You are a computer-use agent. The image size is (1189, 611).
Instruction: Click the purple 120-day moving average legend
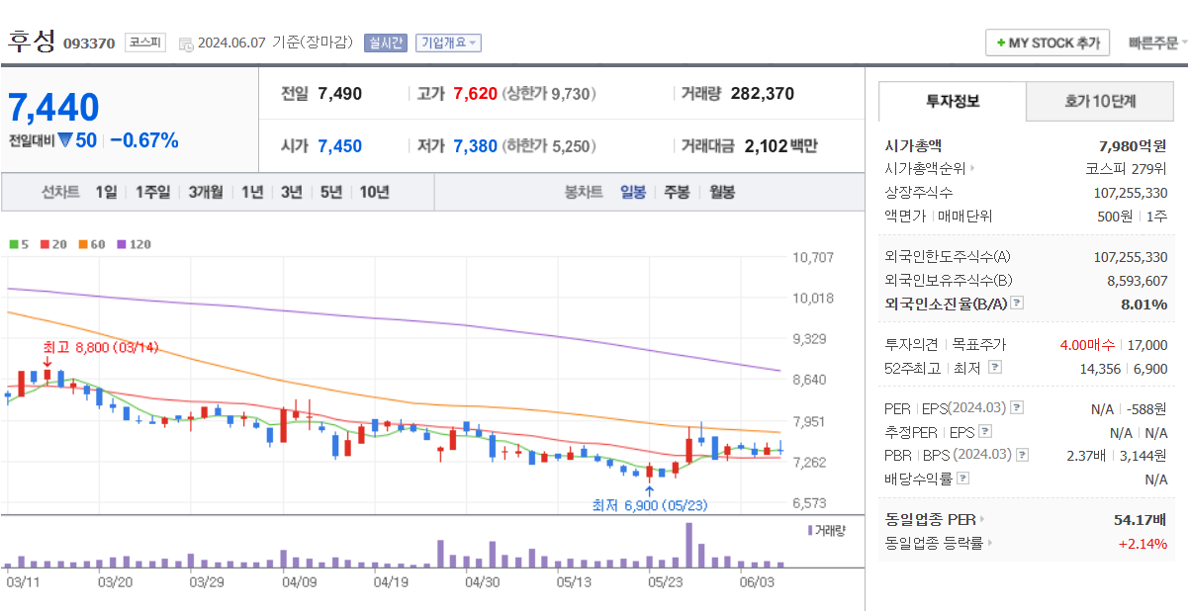pos(134,243)
